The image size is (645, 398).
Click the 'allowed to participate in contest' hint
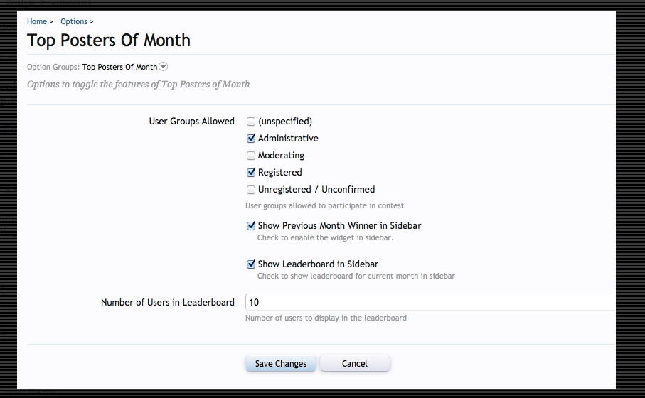pos(324,205)
